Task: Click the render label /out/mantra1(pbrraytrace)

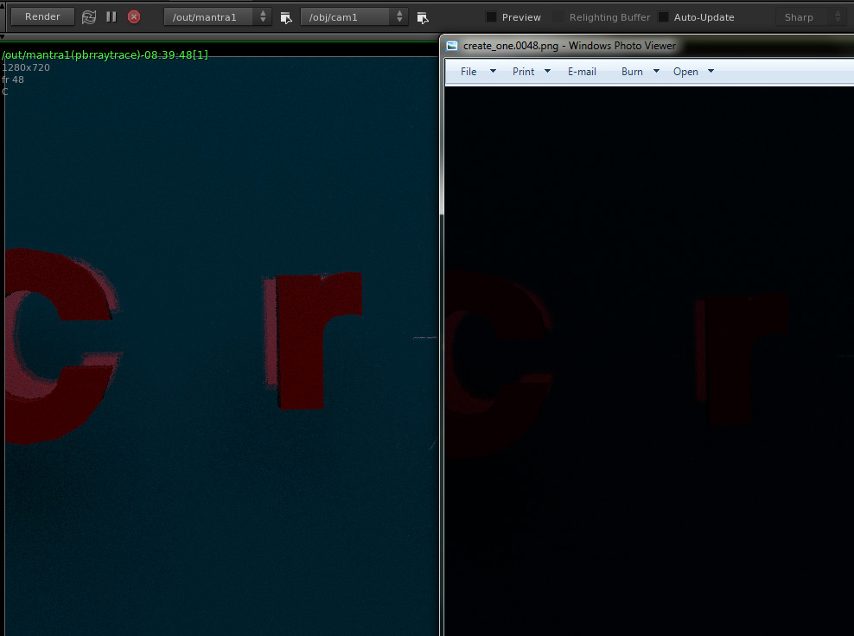Action: (105, 54)
